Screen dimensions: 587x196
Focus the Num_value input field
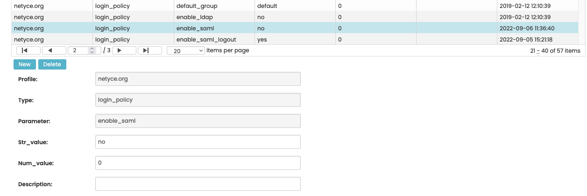tap(198, 163)
